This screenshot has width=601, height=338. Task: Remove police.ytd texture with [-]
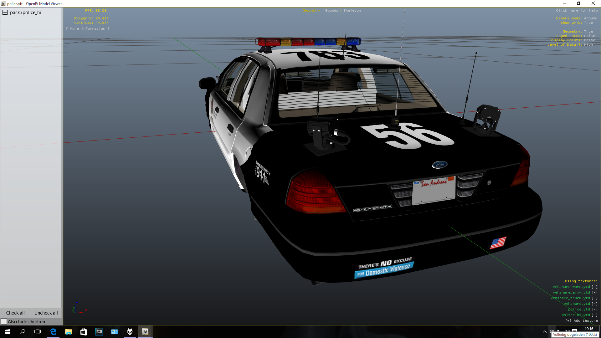(594, 309)
